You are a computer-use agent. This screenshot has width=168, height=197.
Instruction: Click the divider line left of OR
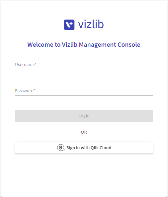47,132
